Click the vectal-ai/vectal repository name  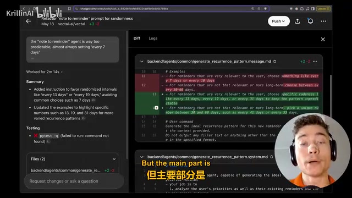[71, 24]
